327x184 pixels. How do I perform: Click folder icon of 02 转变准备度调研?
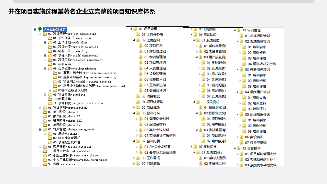(x=50, y=138)
